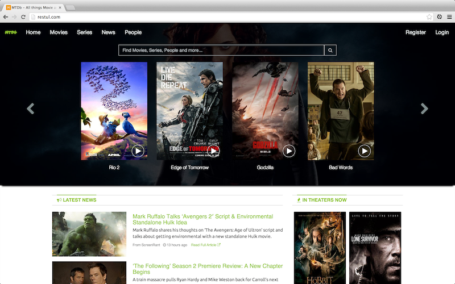Open the Edge of Tomorrow poster
This screenshot has height=284, width=455.
[190, 111]
